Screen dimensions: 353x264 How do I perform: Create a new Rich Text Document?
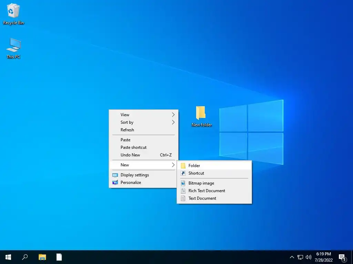(x=214, y=191)
